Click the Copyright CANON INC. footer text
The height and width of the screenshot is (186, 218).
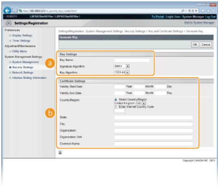[199, 161]
